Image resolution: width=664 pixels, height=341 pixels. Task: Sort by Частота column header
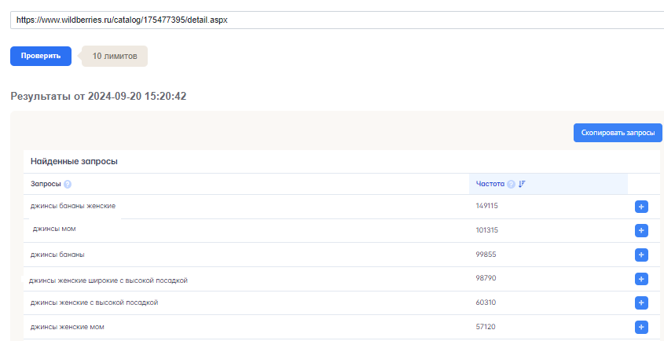click(490, 184)
